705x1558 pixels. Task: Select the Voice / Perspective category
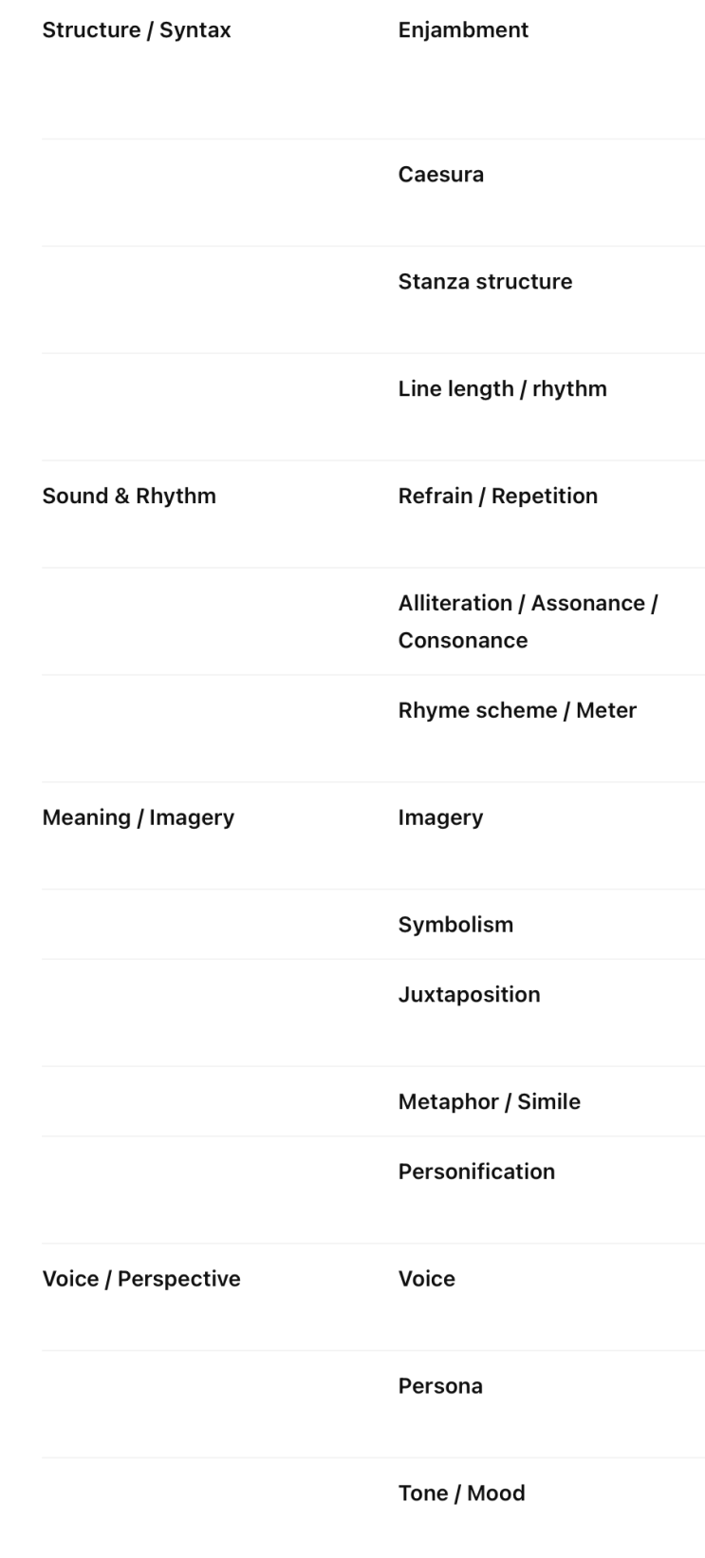(x=141, y=1279)
